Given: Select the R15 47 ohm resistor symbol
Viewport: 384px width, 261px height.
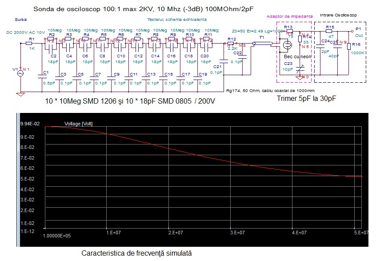Looking at the screenshot, I should coord(328,31).
